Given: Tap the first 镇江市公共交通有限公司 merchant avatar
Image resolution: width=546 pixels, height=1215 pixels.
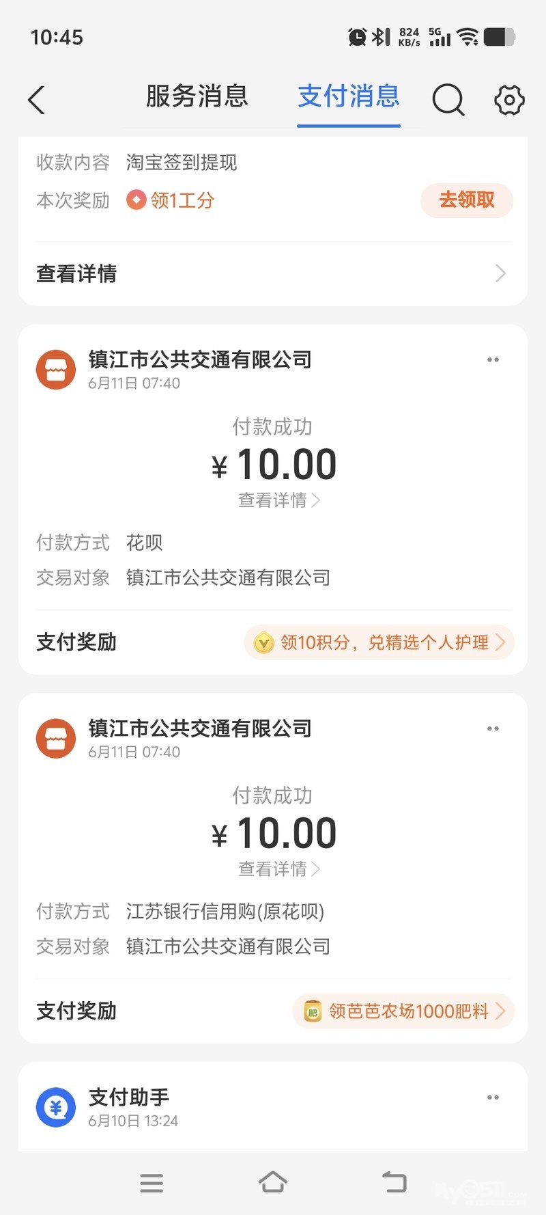Looking at the screenshot, I should pyautogui.click(x=56, y=370).
